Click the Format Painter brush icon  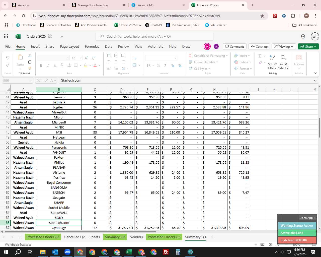click(30, 68)
